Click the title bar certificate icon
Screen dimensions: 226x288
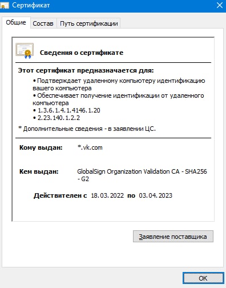[x=5, y=5]
